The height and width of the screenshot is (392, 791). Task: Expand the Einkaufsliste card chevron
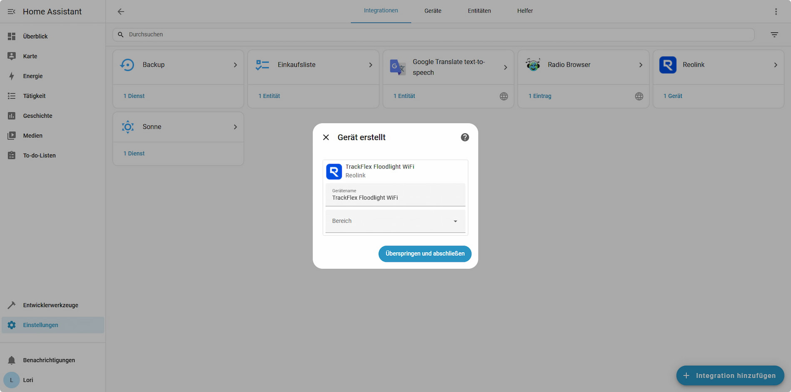point(371,65)
